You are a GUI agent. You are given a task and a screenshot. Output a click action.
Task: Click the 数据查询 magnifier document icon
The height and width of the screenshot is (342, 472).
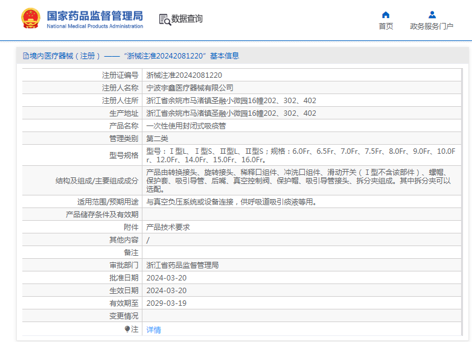pos(164,19)
